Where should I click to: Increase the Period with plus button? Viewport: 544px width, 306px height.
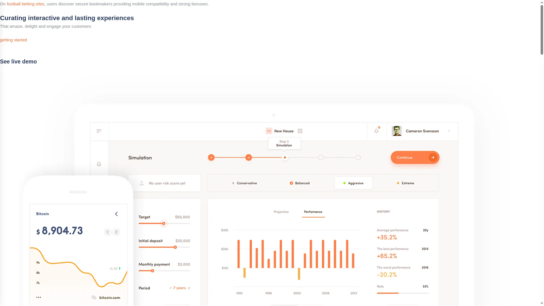coord(189,288)
